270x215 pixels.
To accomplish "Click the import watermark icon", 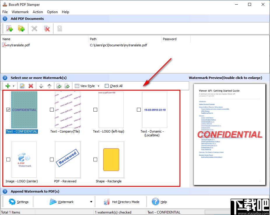I will [x=59, y=86].
